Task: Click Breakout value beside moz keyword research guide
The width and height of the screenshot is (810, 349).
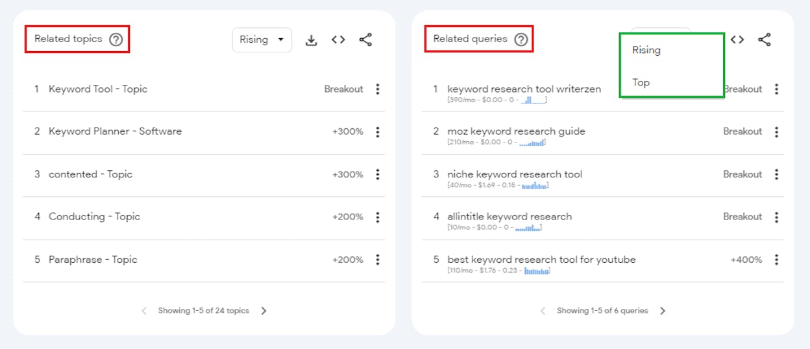Action: coord(742,131)
